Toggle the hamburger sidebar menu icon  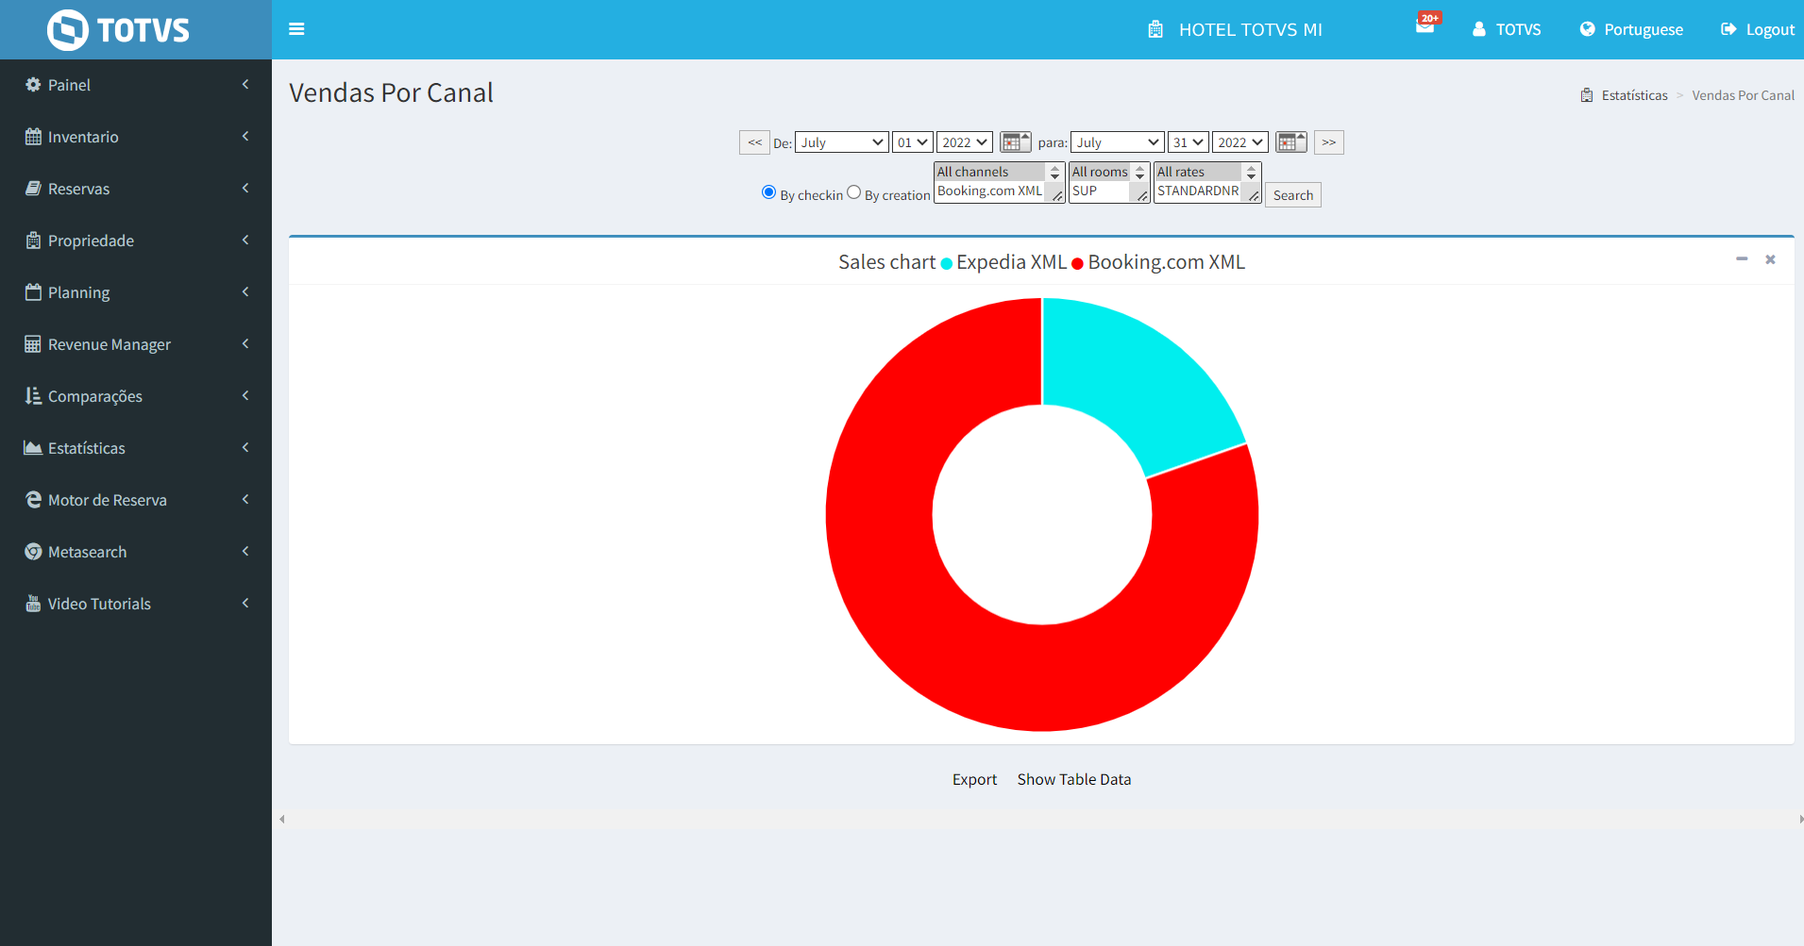(x=296, y=29)
